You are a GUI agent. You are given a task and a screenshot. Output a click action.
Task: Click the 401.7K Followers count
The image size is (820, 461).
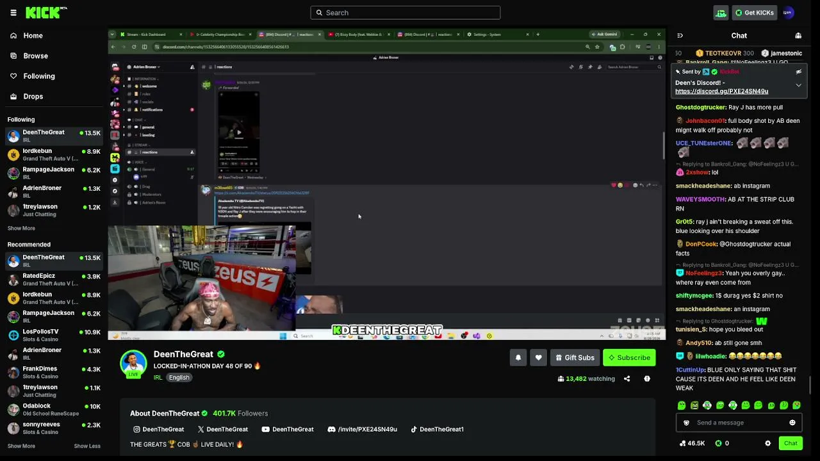click(240, 414)
